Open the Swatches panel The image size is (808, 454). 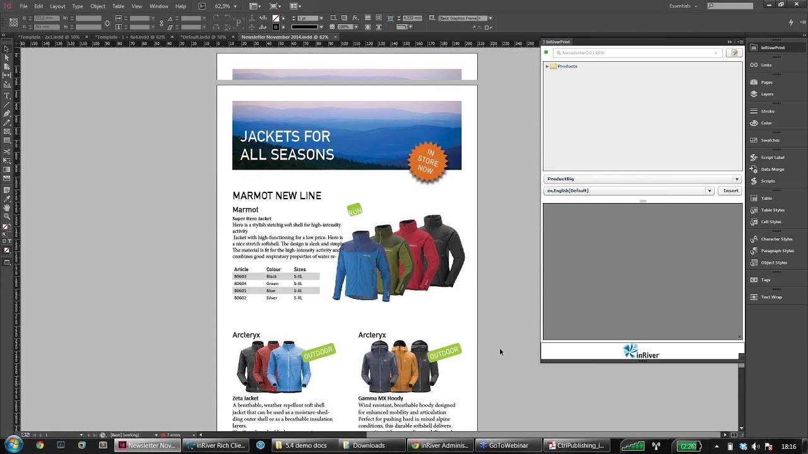(x=770, y=140)
